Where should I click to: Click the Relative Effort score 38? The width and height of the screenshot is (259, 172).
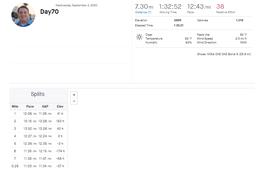(220, 7)
